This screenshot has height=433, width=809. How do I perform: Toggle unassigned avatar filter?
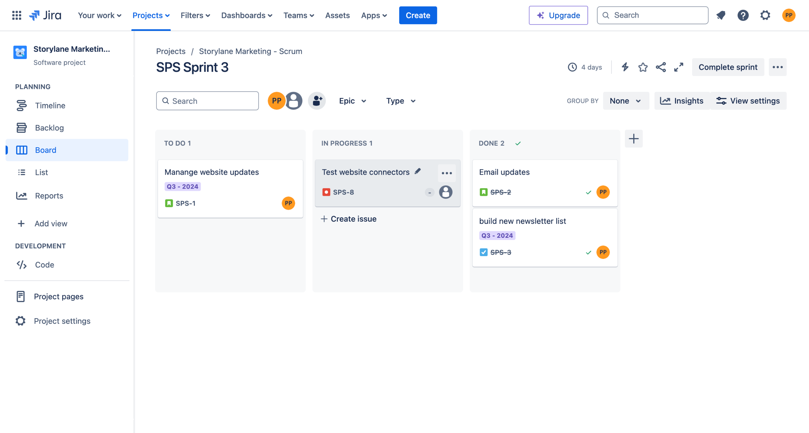click(294, 101)
